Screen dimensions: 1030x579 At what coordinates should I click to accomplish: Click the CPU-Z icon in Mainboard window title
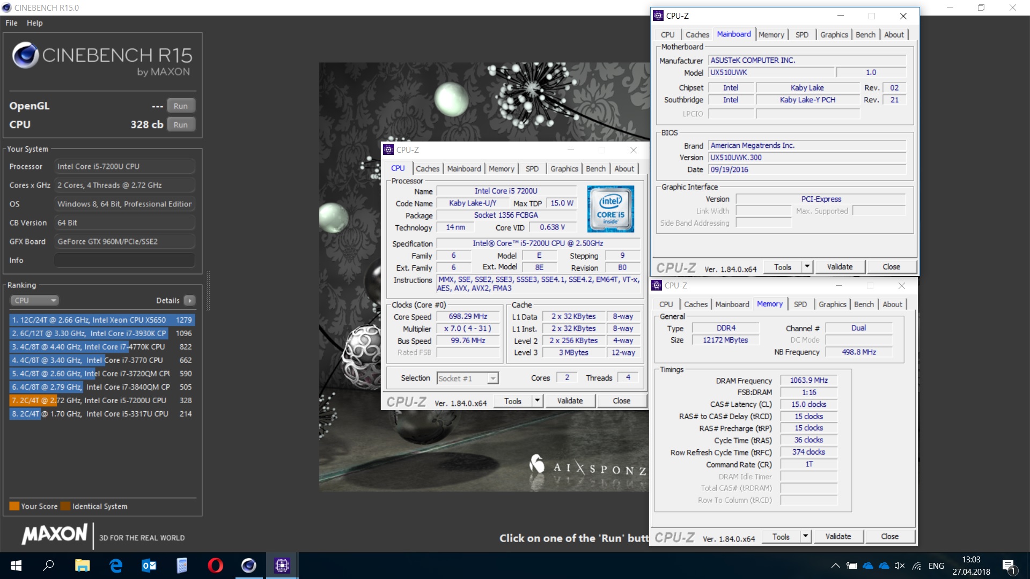pyautogui.click(x=658, y=16)
